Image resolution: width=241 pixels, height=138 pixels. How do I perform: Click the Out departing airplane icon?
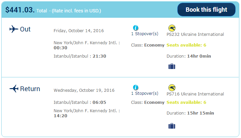(x=14, y=29)
